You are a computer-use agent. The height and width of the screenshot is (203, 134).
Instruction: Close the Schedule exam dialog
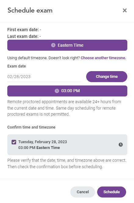coord(125,10)
